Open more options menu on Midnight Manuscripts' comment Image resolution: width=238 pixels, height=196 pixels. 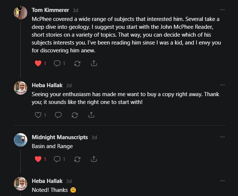tap(222, 137)
